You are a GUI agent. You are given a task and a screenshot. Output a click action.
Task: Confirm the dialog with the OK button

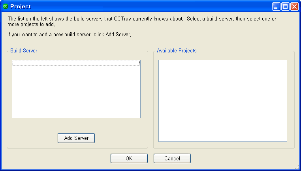pos(129,158)
